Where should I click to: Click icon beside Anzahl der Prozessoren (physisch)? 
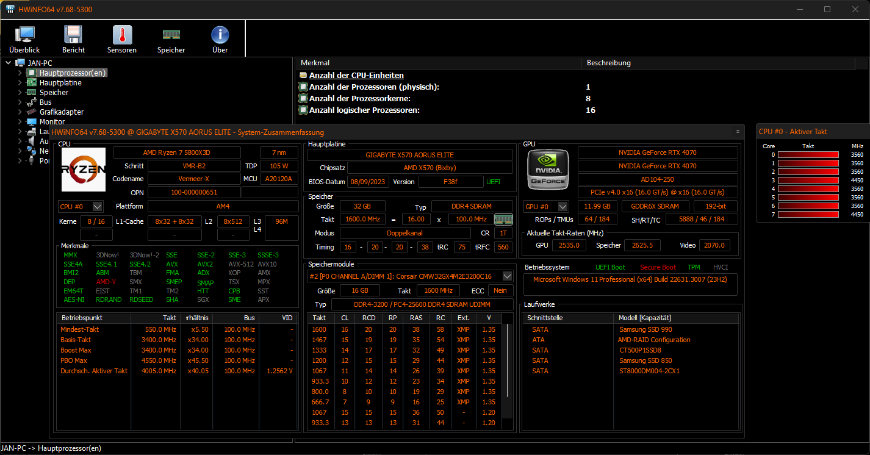point(303,87)
